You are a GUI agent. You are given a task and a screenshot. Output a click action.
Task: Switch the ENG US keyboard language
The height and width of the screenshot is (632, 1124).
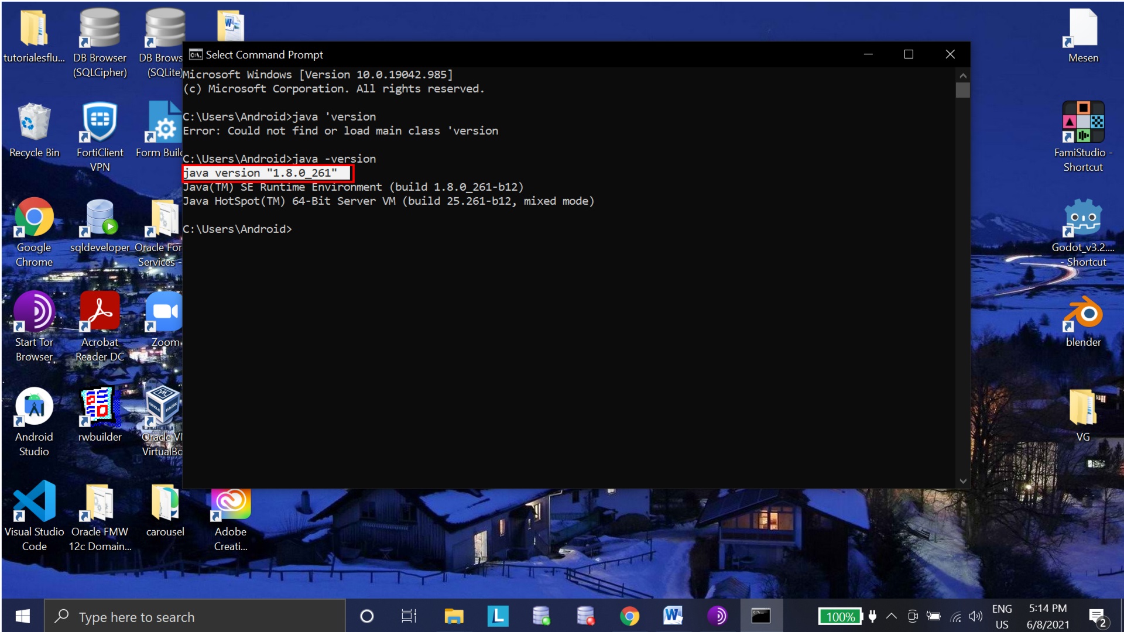tap(1003, 616)
